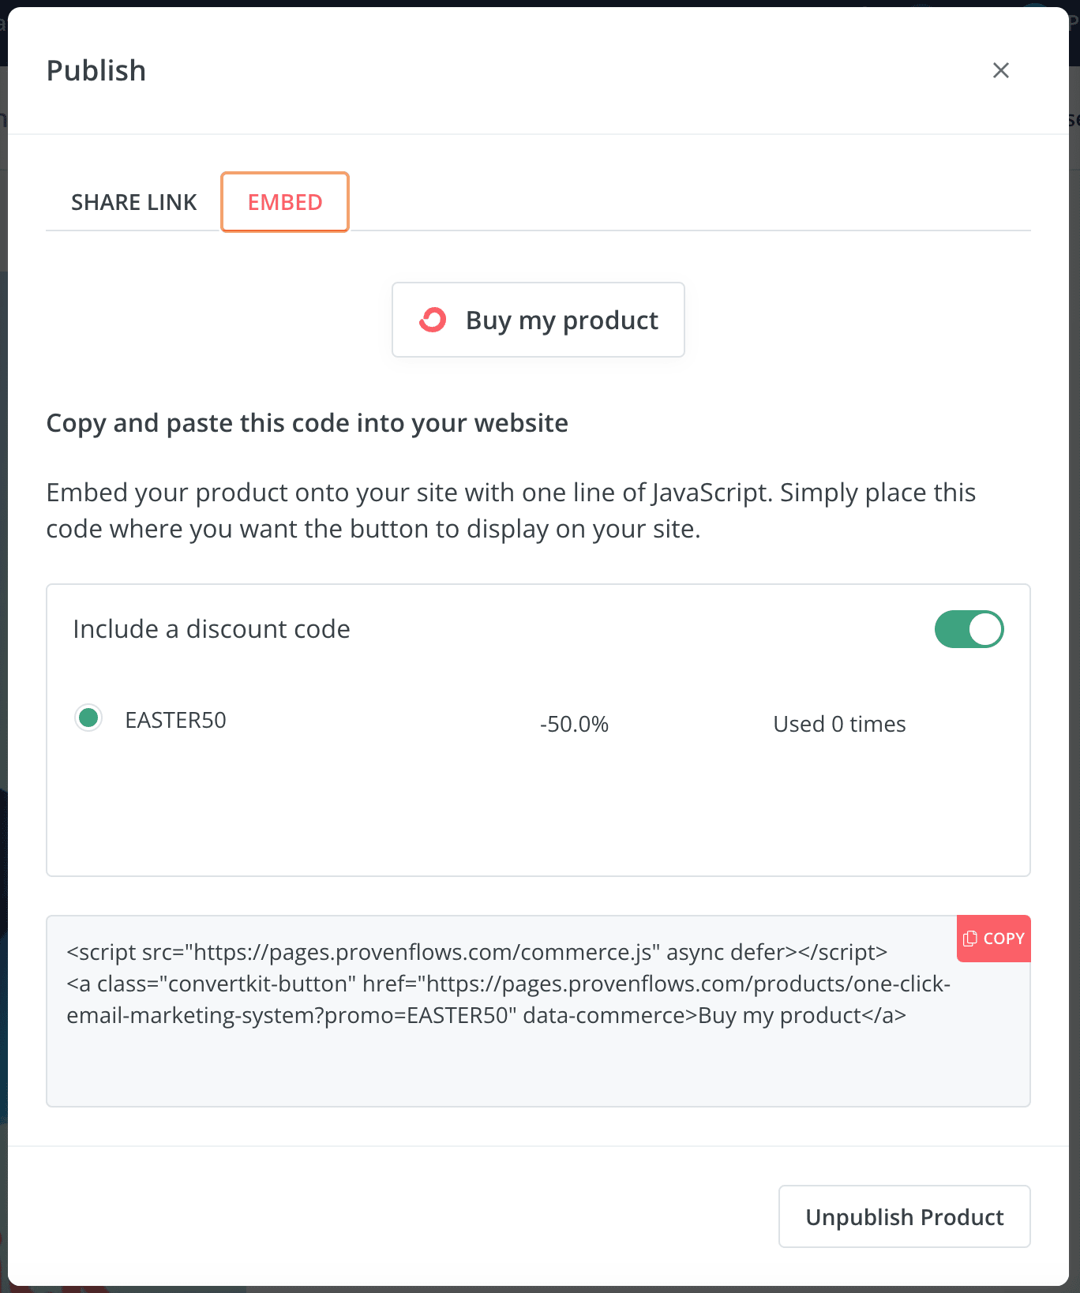This screenshot has height=1293, width=1080.
Task: Open the EMBED tab
Action: pos(285,202)
